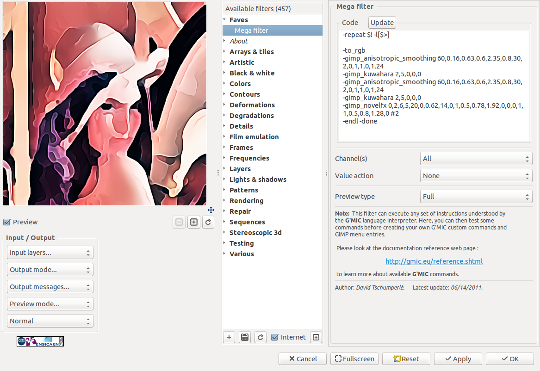The image size is (540, 371).
Task: Open Patterns category
Action: pyautogui.click(x=273, y=190)
